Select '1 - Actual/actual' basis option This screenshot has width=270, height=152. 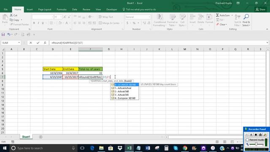click(125, 88)
